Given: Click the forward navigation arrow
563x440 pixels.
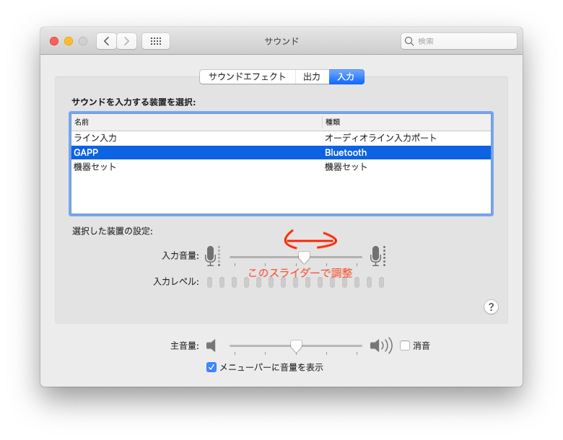Looking at the screenshot, I should pyautogui.click(x=126, y=41).
